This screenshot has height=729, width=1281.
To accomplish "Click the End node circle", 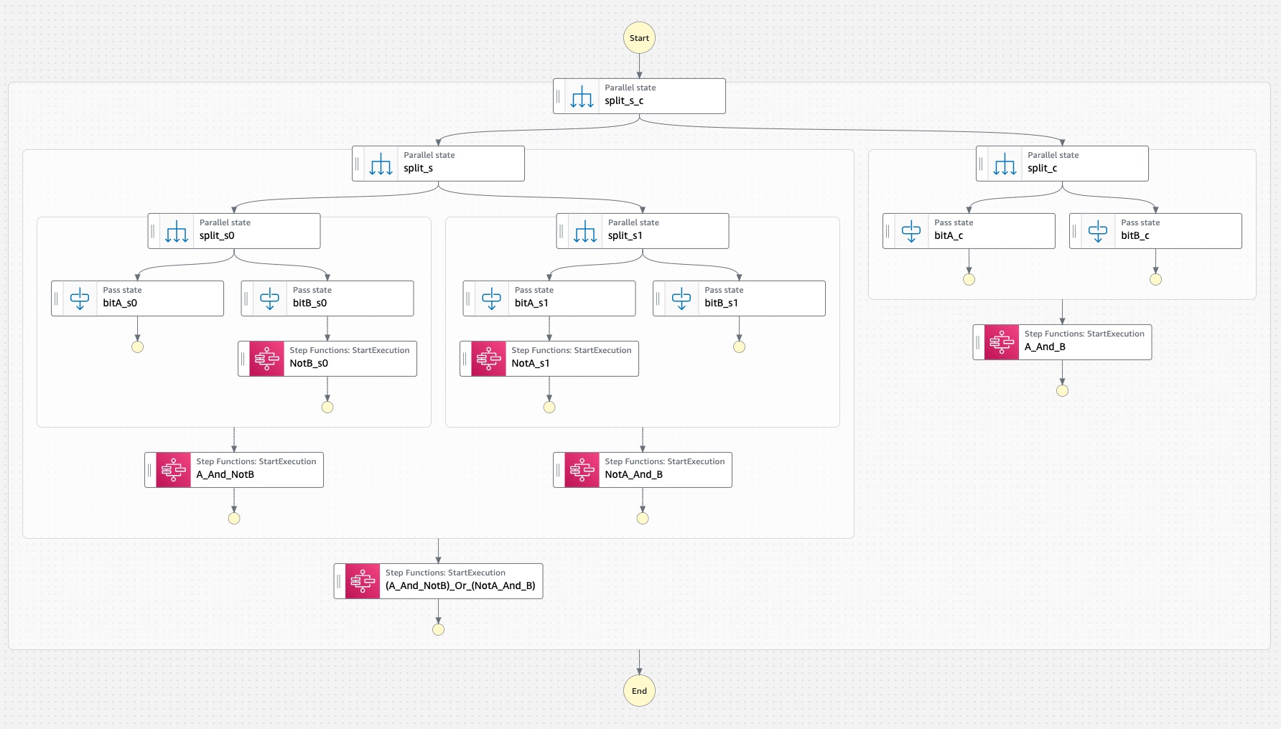I will pos(639,691).
